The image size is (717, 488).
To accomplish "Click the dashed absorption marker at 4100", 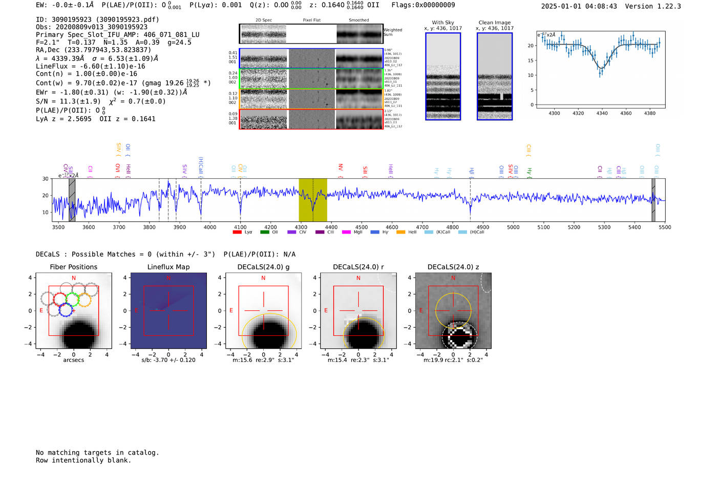I will pyautogui.click(x=240, y=200).
